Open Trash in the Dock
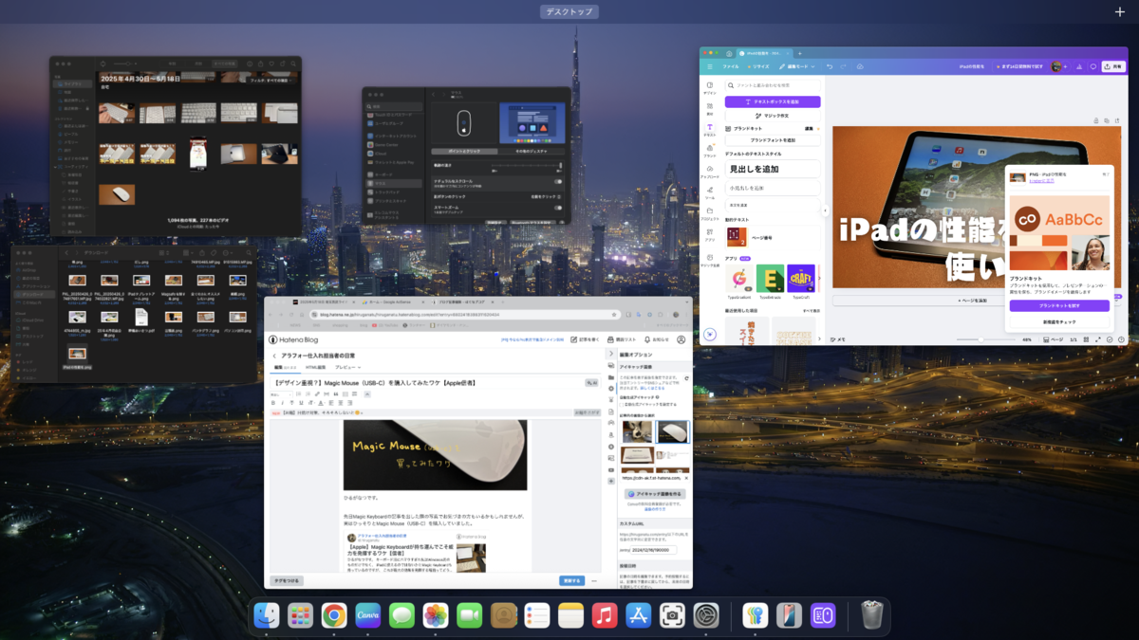 (x=872, y=615)
